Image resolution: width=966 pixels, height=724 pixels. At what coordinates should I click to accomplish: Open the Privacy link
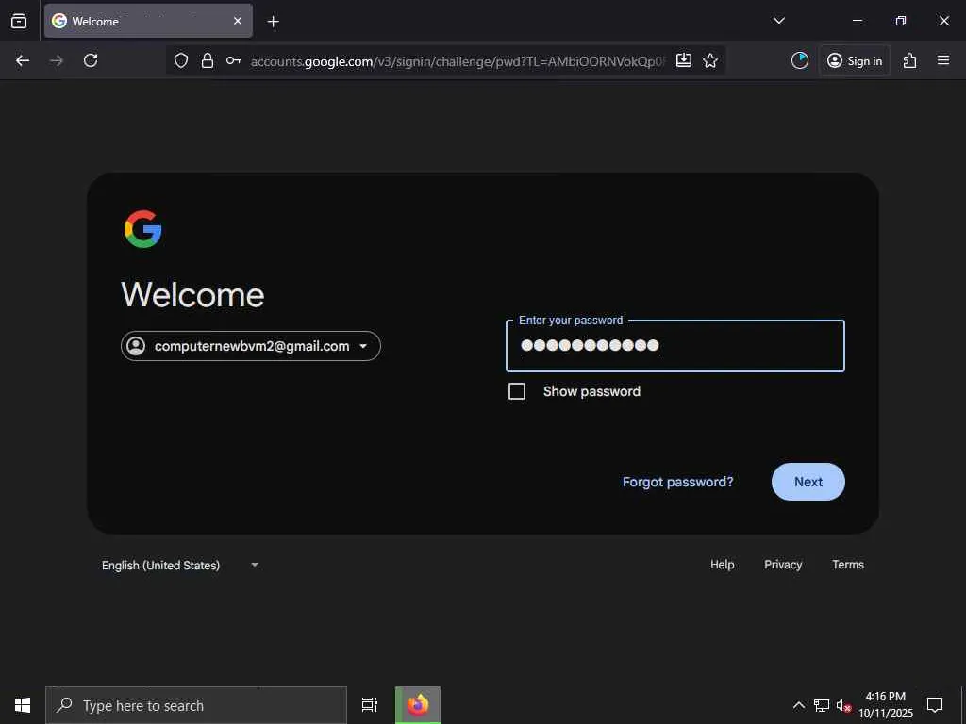point(783,565)
